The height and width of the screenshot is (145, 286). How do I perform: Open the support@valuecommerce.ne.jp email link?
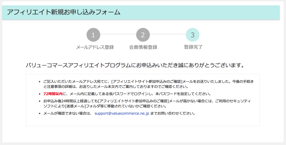coord(122,113)
